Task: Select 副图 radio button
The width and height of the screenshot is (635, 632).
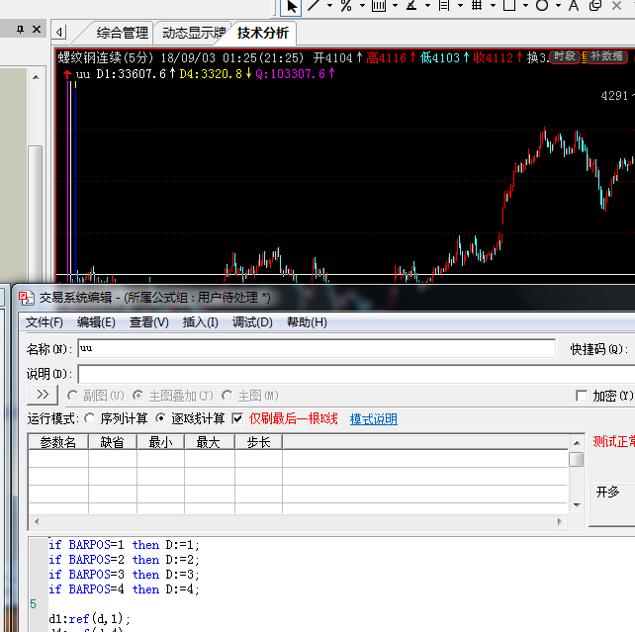Action: [x=72, y=396]
